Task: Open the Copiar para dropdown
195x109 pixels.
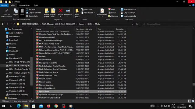Action: tap(53, 13)
